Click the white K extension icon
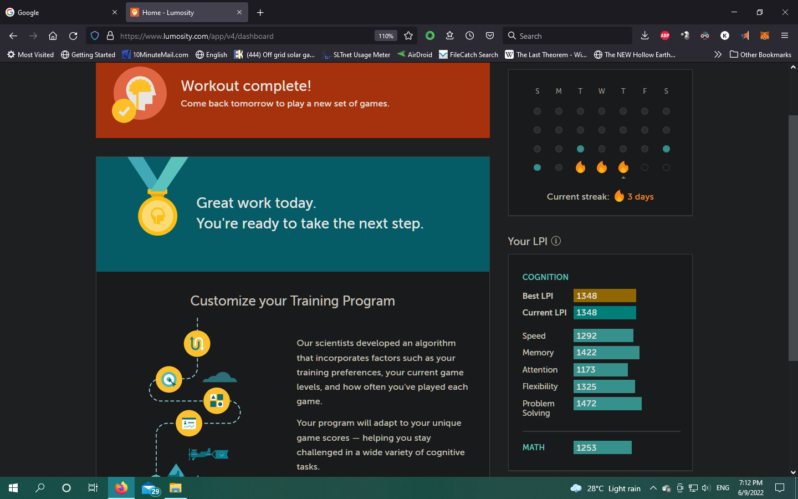This screenshot has width=798, height=499. [724, 35]
